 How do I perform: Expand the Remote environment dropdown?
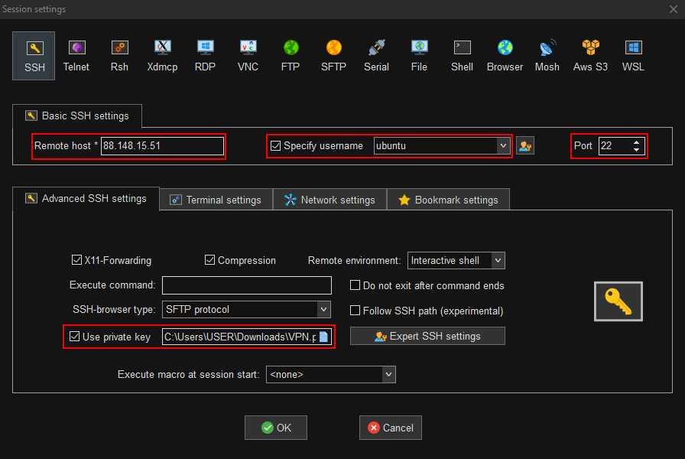pos(498,261)
